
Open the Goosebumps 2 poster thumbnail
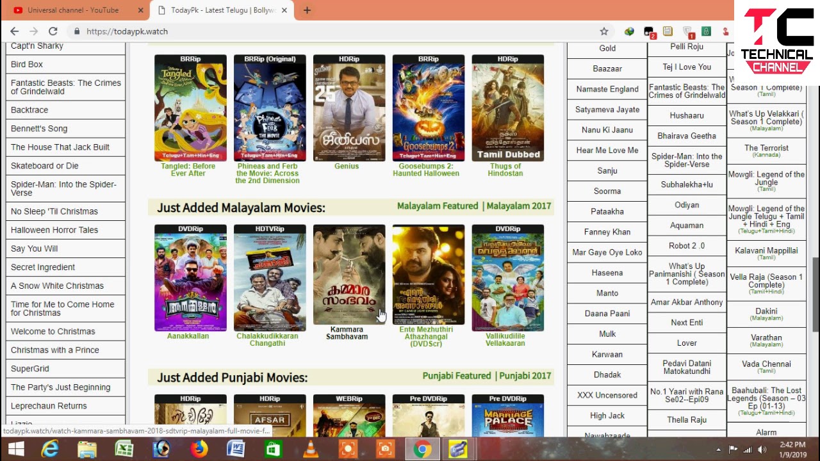(429, 108)
